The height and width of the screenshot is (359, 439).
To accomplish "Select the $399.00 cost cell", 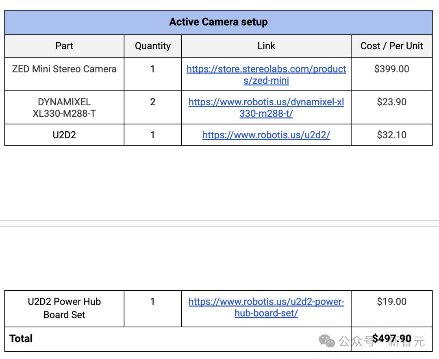I will pyautogui.click(x=392, y=74).
